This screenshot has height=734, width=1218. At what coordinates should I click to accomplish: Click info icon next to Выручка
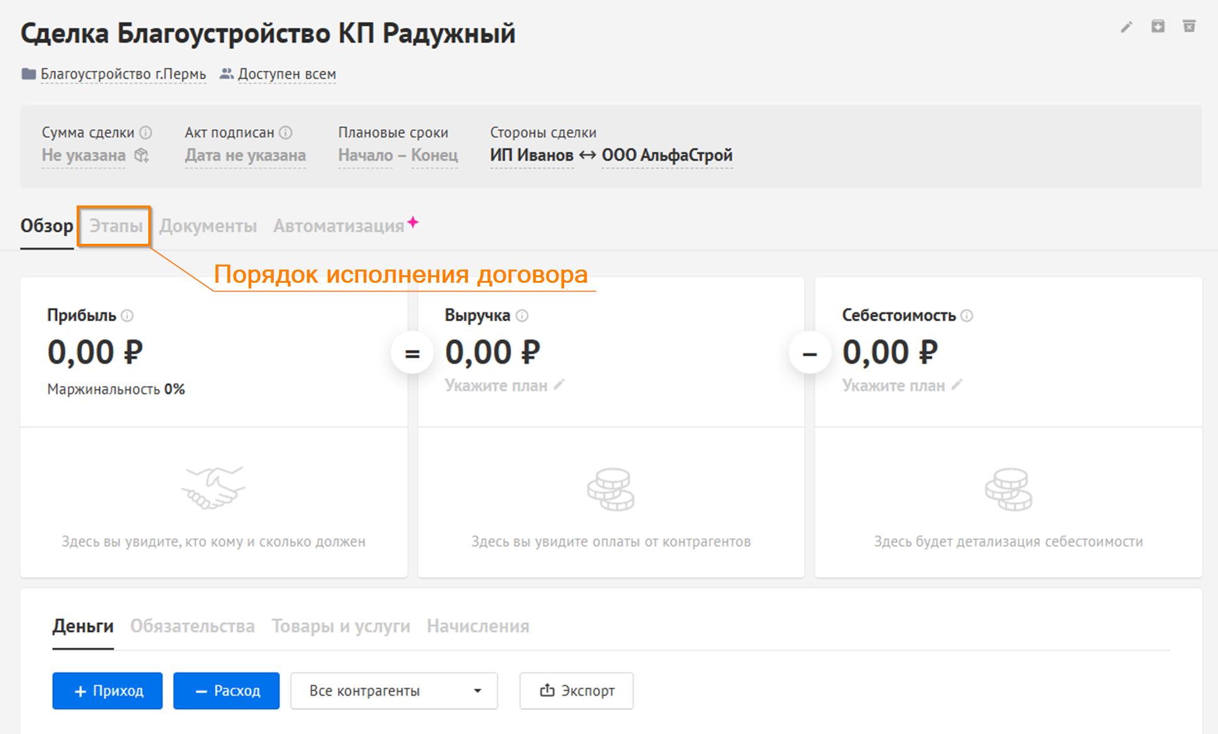(522, 315)
